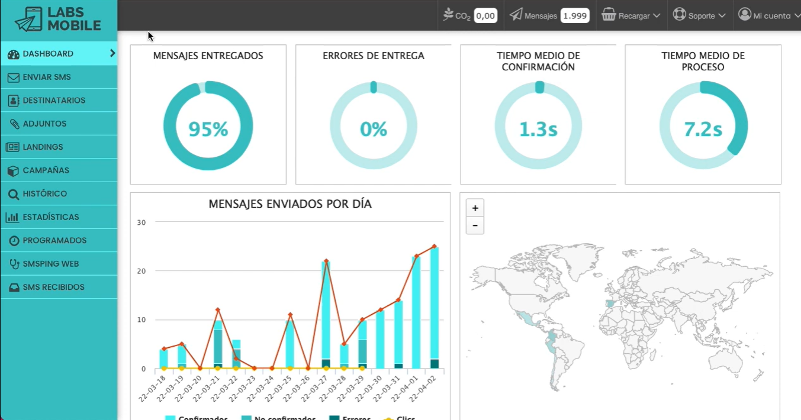
Task: Click the clock icon beside Programados
Action: tap(14, 241)
